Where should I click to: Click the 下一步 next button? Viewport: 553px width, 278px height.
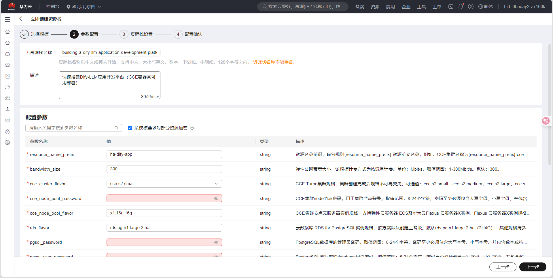pyautogui.click(x=533, y=267)
